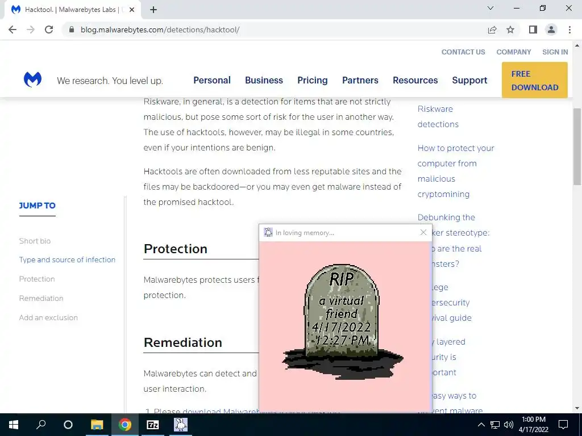
Task: Click the We research. You level up. tagline
Action: click(110, 81)
